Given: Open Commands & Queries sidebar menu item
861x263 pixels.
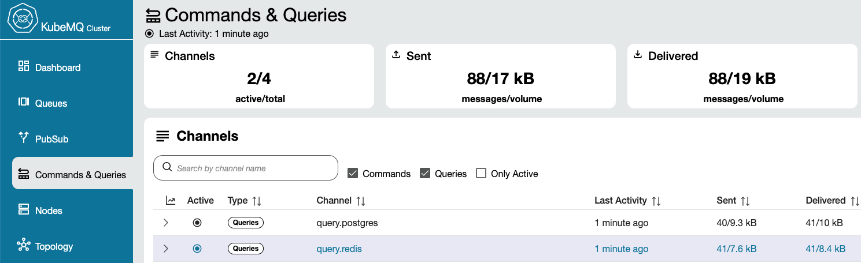Looking at the screenshot, I should [80, 175].
